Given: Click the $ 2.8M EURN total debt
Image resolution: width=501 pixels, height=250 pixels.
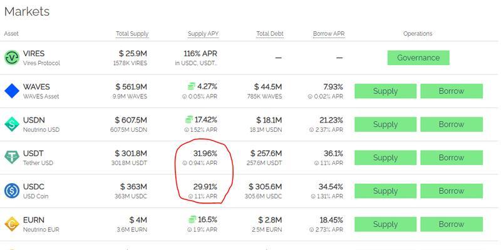Looking at the screenshot, I should tap(270, 220).
